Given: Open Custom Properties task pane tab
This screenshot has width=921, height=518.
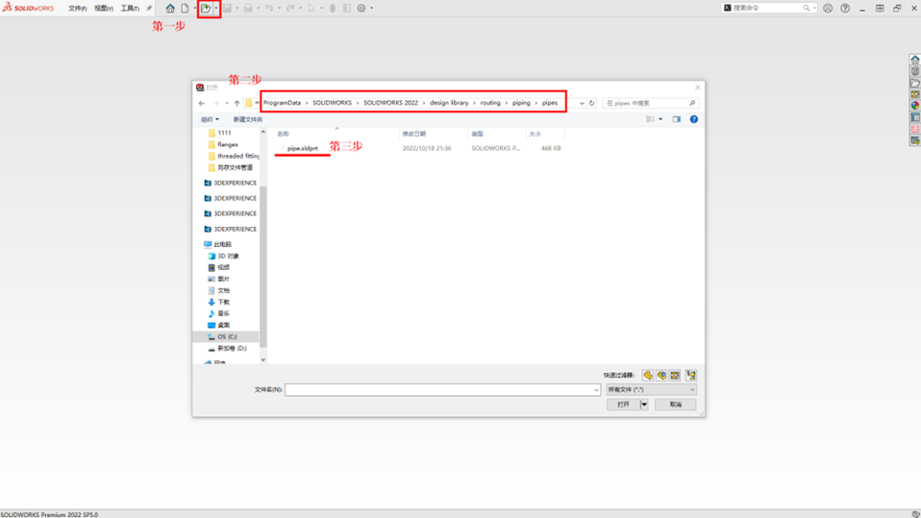Looking at the screenshot, I should 915,117.
